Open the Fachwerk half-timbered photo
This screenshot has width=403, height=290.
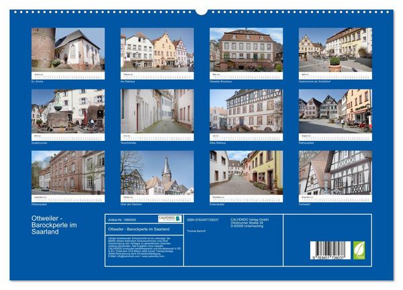[335, 173]
